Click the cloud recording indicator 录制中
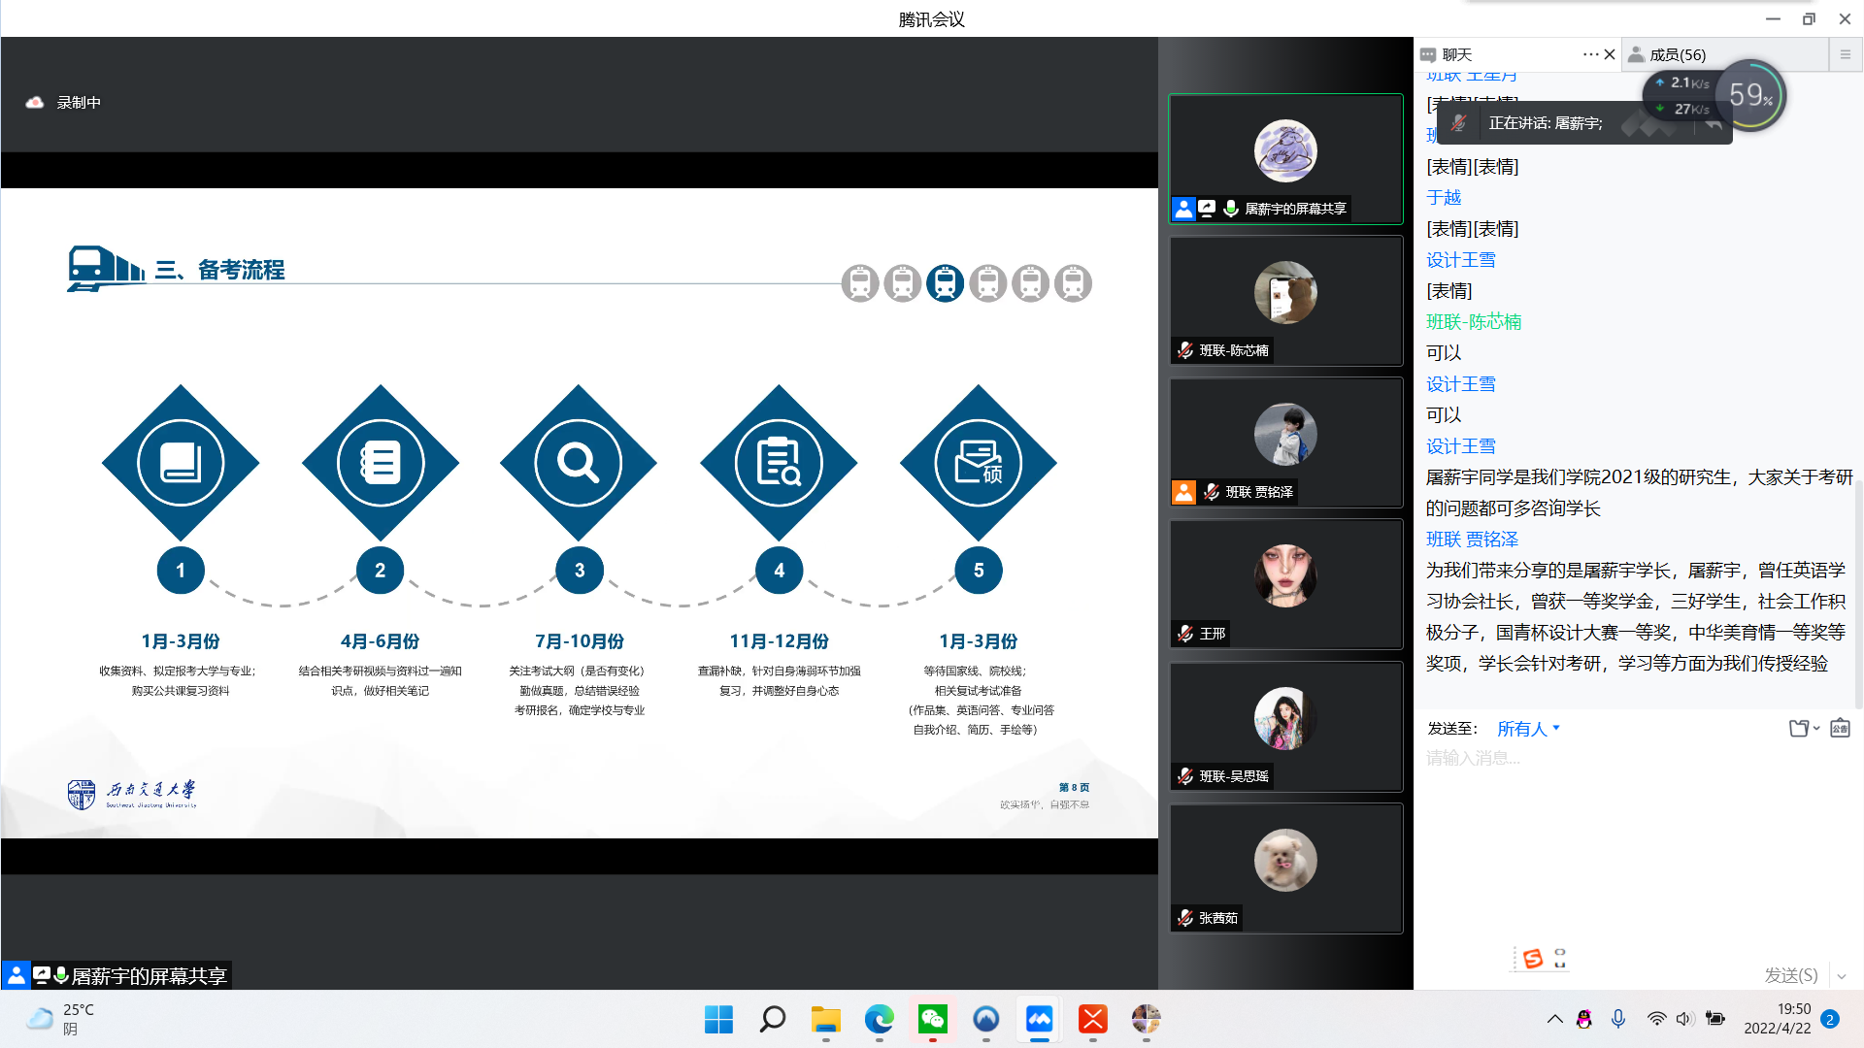The width and height of the screenshot is (1864, 1048). point(63,102)
